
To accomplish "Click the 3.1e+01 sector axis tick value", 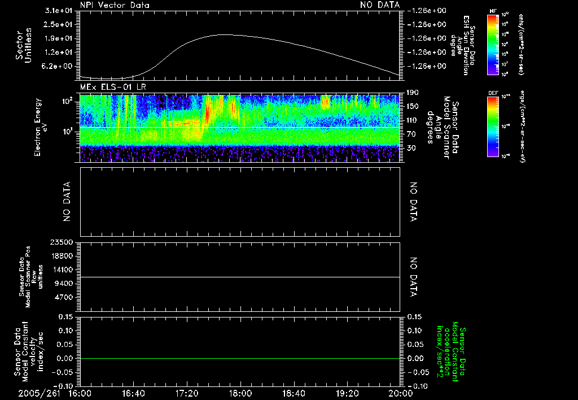I will pyautogui.click(x=59, y=10).
